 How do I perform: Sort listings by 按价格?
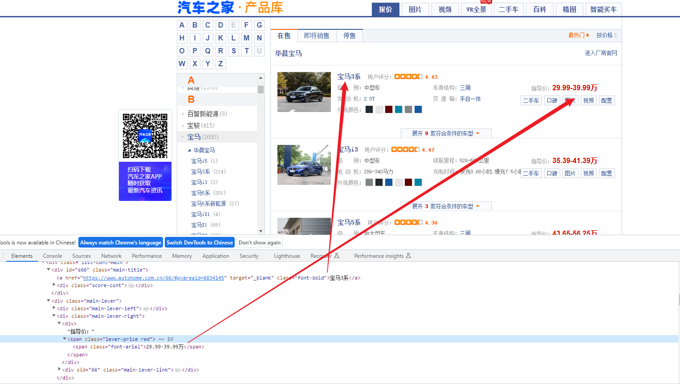coord(607,35)
